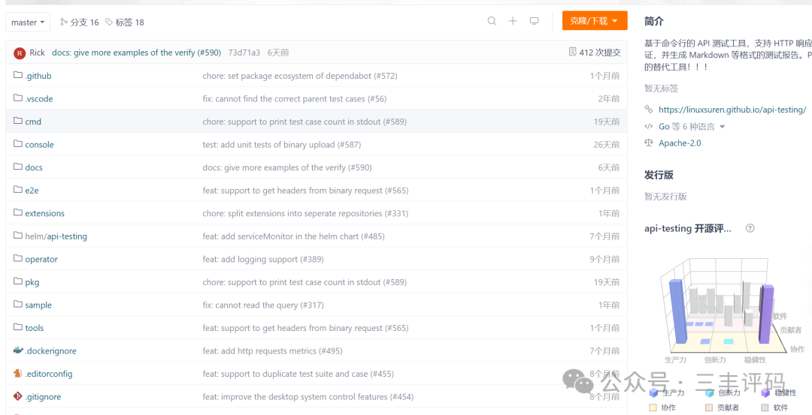The width and height of the screenshot is (812, 415).
Task: Click the chain link icon beside homepage URL
Action: tap(649, 109)
